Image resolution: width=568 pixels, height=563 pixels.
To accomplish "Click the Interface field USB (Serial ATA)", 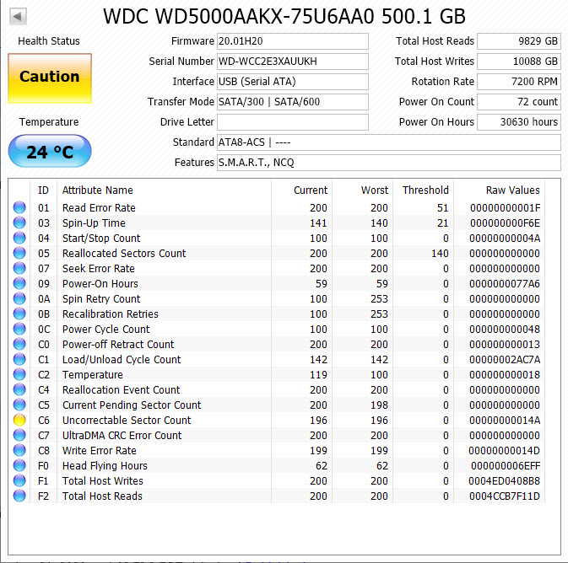I will click(293, 82).
